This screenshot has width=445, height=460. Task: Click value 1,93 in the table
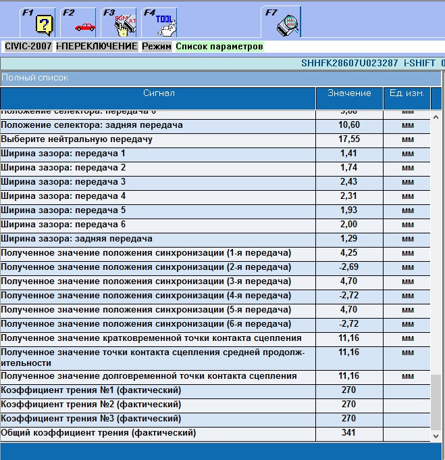pyautogui.click(x=348, y=210)
